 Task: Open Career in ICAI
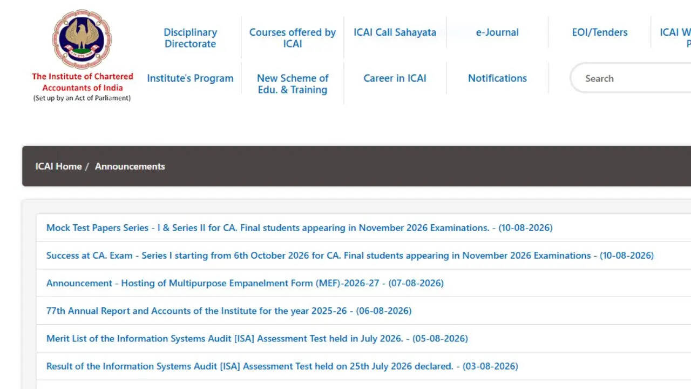(395, 78)
